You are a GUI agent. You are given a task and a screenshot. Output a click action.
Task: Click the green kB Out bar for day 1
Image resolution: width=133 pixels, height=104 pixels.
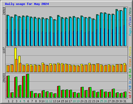tap(9, 87)
